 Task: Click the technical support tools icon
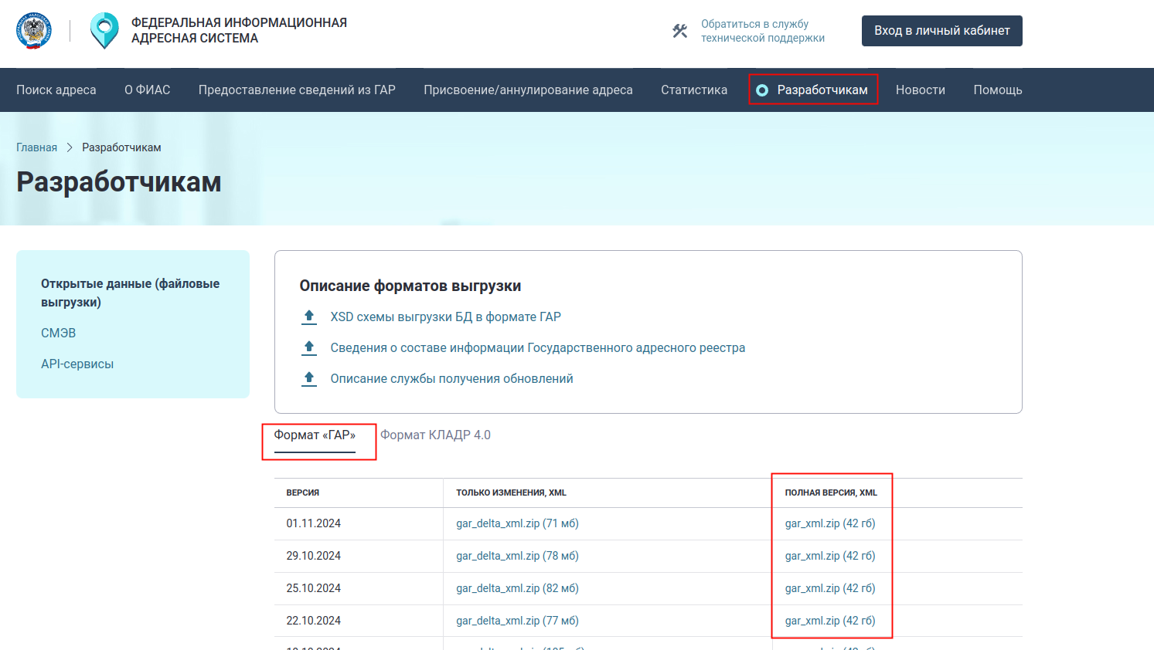[679, 31]
